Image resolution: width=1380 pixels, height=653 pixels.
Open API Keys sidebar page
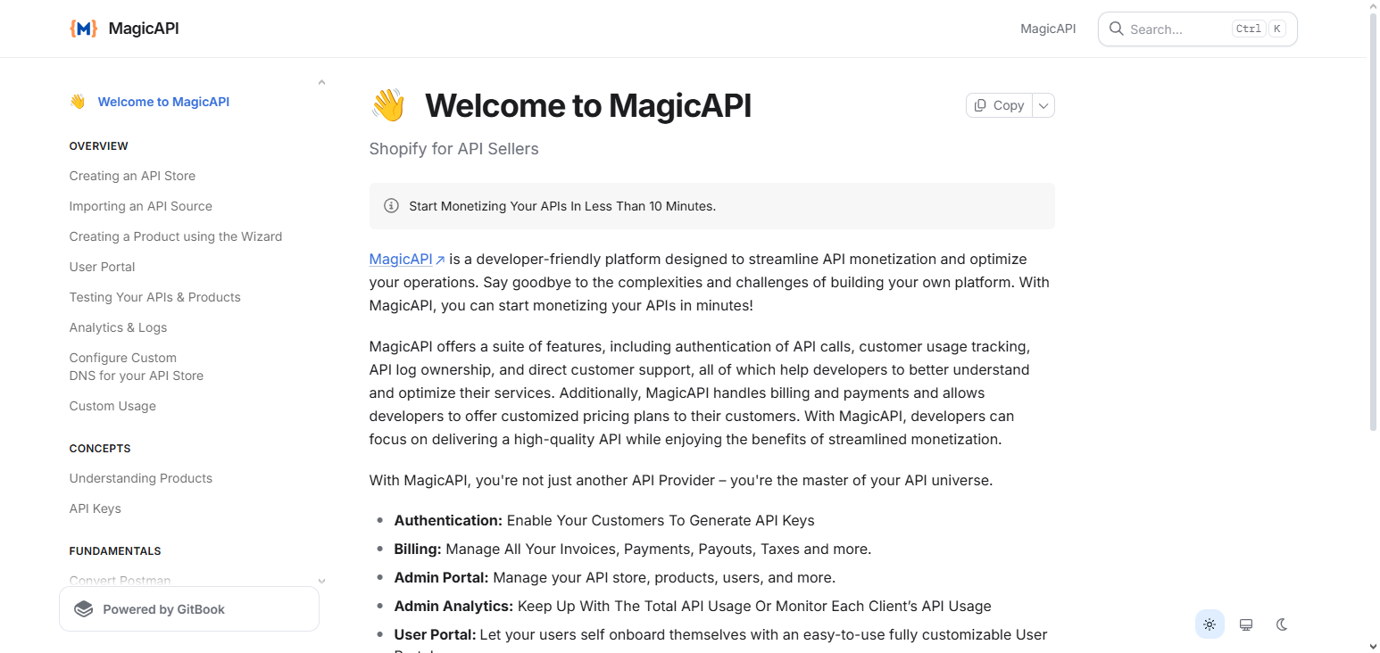coord(96,508)
